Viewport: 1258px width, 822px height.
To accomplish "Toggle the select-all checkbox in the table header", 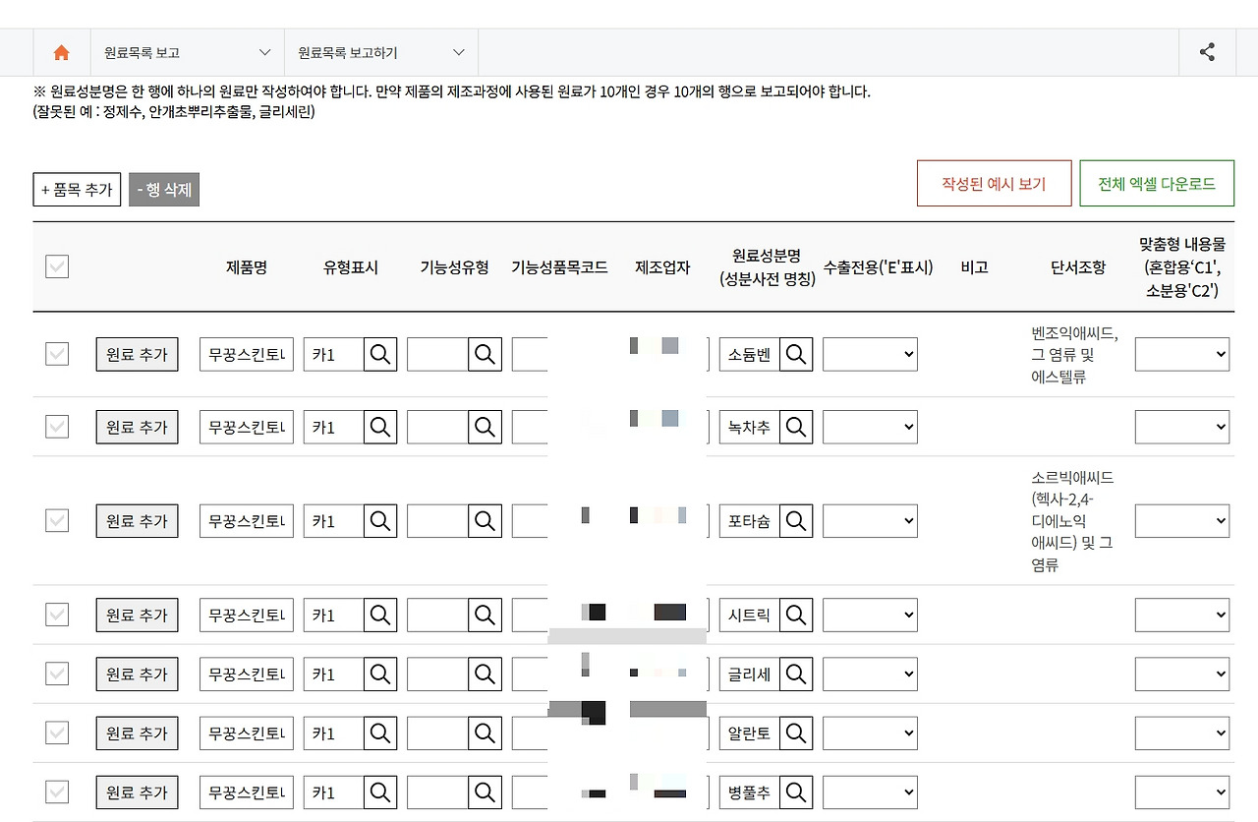I will click(x=56, y=265).
